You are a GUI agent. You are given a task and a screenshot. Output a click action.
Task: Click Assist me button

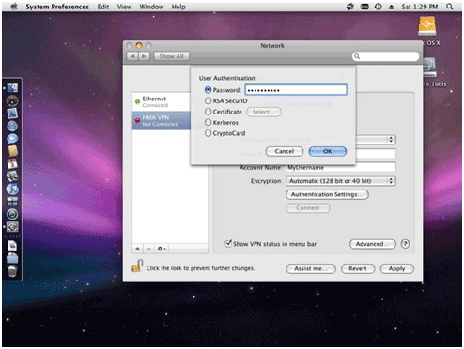pos(311,268)
